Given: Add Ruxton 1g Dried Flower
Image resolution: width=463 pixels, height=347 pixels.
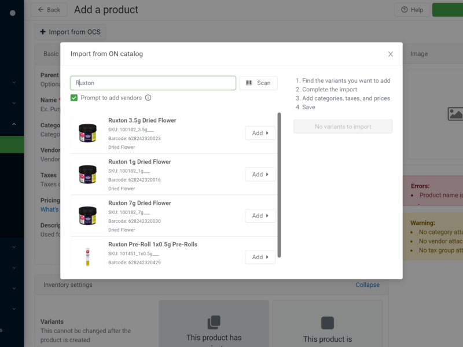Looking at the screenshot, I should [x=260, y=175].
